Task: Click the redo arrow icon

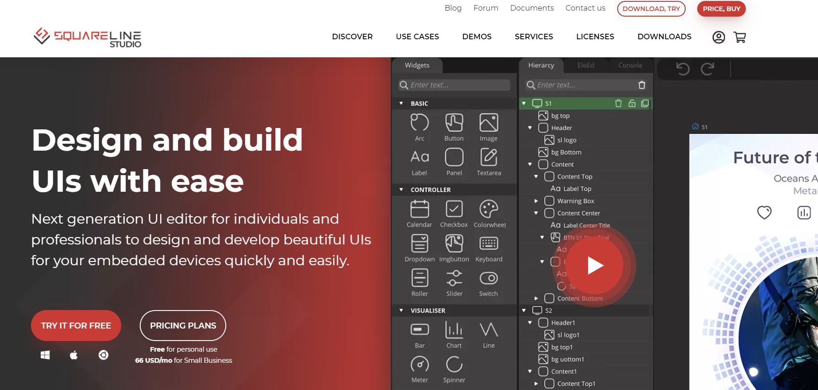Action: tap(707, 69)
